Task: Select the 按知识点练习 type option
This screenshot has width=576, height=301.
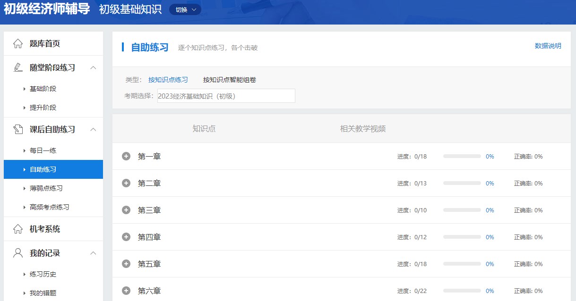Action: 168,80
